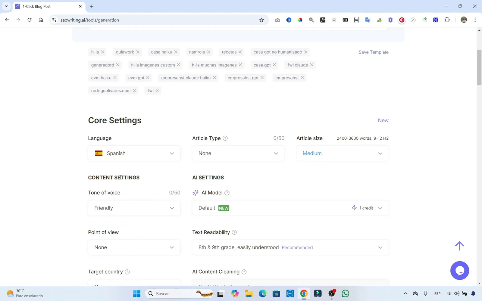482x301 pixels.
Task: Remove the 'evm gpt' tag
Action: click(148, 77)
